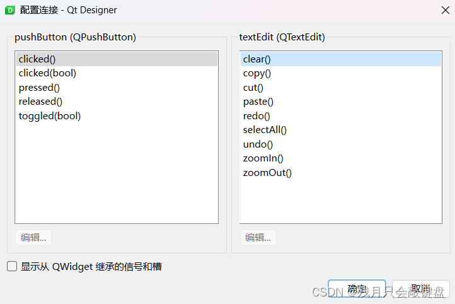The image size is (455, 304).
Task: Click the Qt Designer icon in title bar
Action: pyautogui.click(x=10, y=10)
